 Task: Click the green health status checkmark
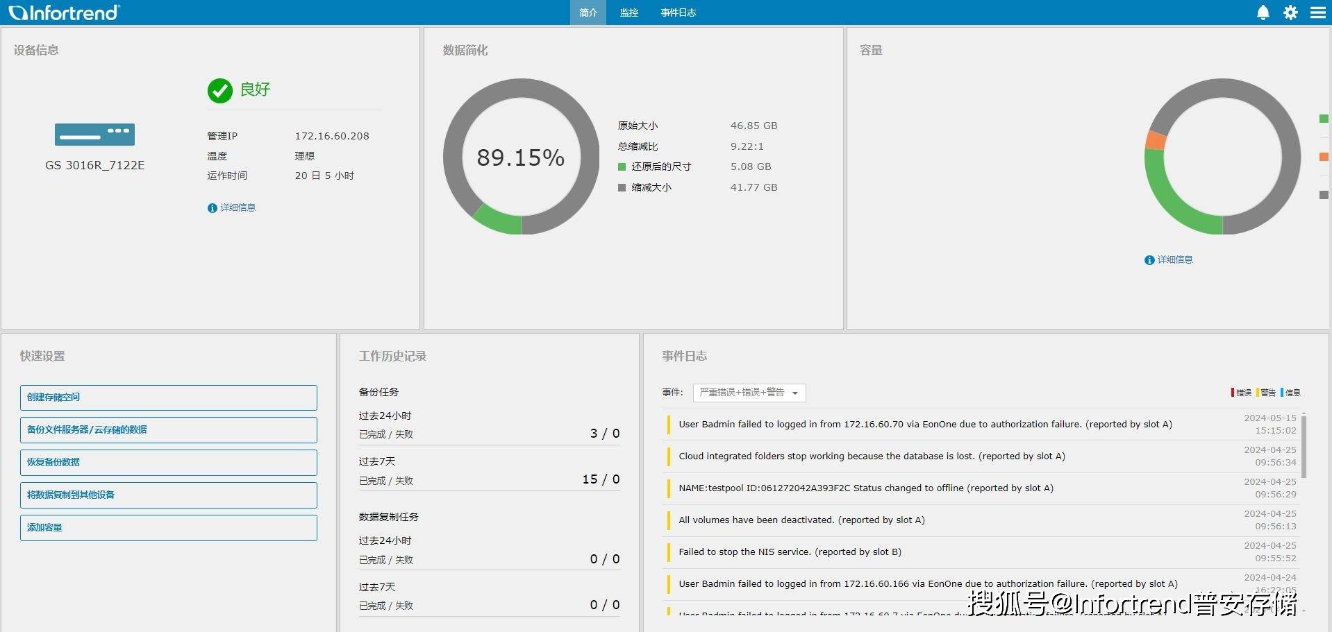[220, 90]
